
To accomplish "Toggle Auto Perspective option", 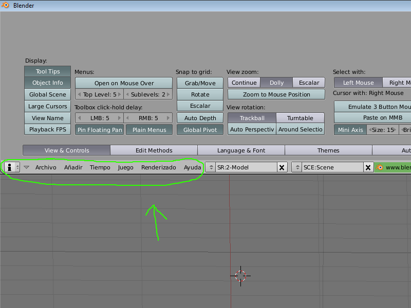I will [252, 129].
